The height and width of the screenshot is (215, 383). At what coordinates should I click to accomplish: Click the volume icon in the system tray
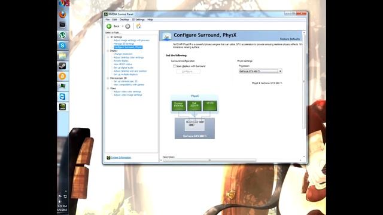60,202
